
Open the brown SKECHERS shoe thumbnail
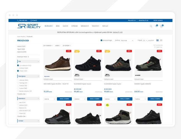(x=58, y=63)
